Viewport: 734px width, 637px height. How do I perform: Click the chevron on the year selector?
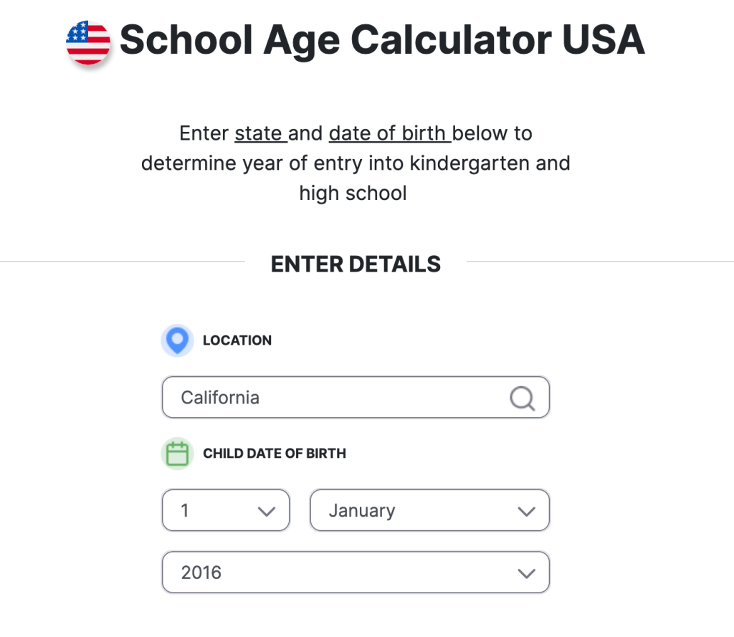coord(527,573)
